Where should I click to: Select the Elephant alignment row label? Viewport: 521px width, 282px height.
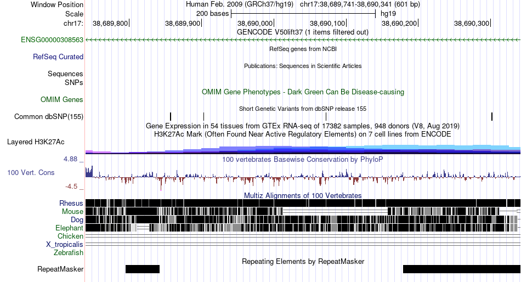69,228
